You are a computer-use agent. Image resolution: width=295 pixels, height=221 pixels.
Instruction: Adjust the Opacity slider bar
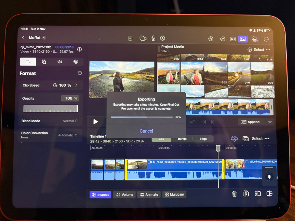50,108
